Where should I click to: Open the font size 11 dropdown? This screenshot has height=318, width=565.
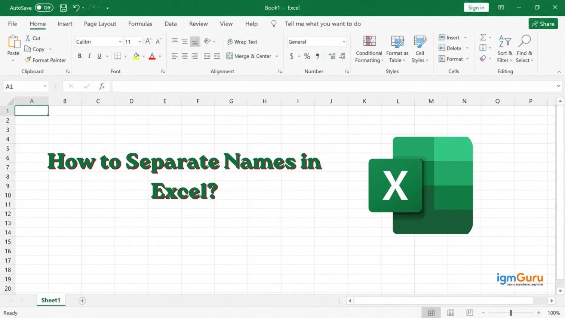pos(139,42)
